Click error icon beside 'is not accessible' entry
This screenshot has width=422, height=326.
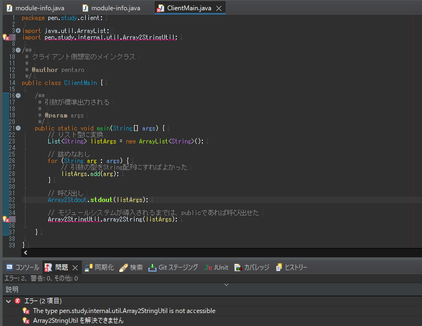(x=26, y=311)
